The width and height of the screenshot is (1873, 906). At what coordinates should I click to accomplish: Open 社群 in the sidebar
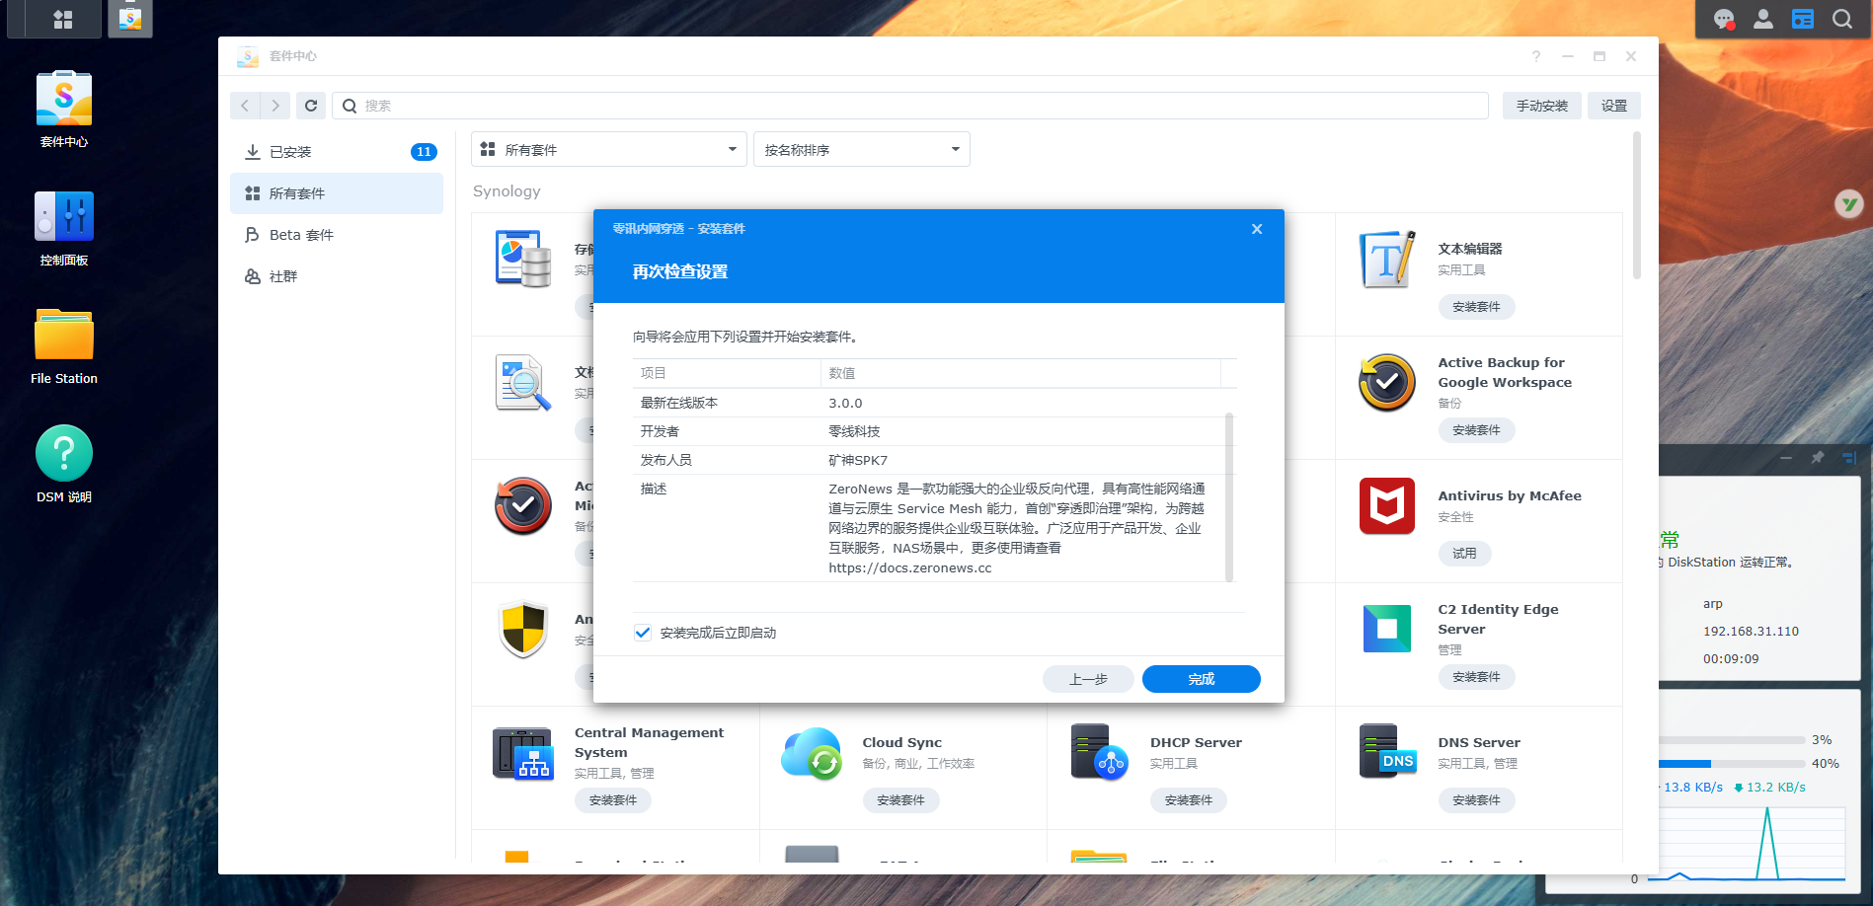pyautogui.click(x=283, y=276)
